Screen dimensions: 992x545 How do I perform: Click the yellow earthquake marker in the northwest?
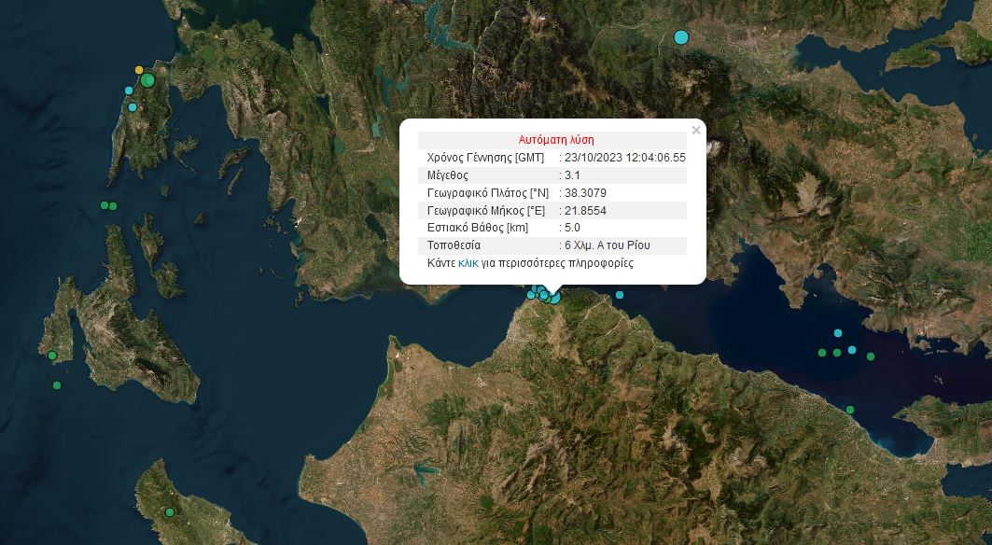coord(139,70)
